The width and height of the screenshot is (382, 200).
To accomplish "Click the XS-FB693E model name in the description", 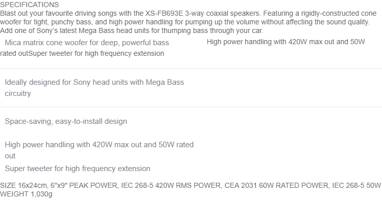I will tap(164, 13).
